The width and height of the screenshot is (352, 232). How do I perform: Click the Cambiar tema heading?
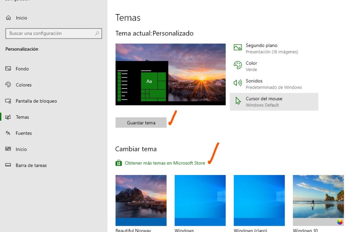[136, 149]
